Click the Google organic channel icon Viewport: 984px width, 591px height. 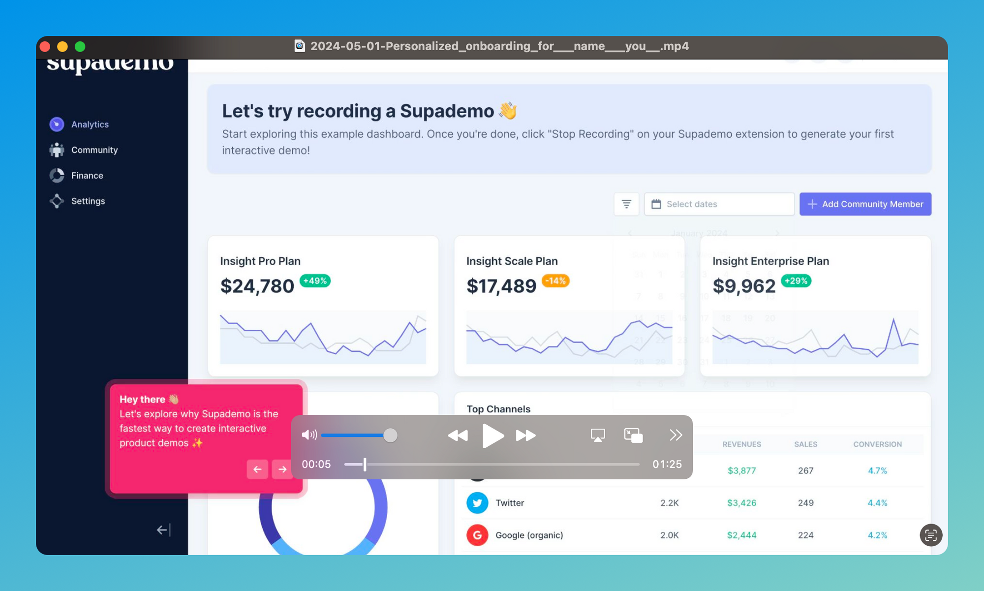(477, 535)
